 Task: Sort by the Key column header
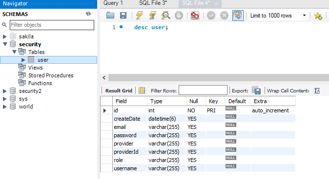[215, 101]
